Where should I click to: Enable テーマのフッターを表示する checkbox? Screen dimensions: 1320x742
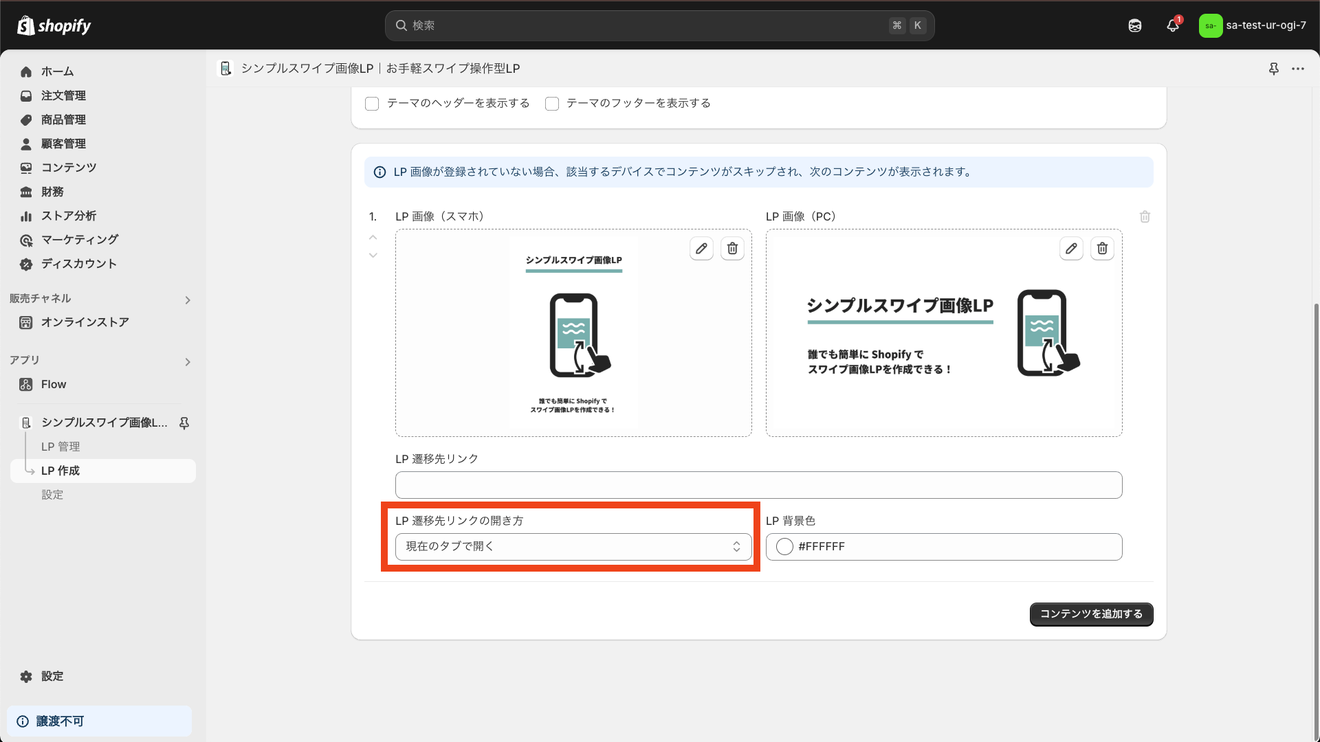click(552, 104)
